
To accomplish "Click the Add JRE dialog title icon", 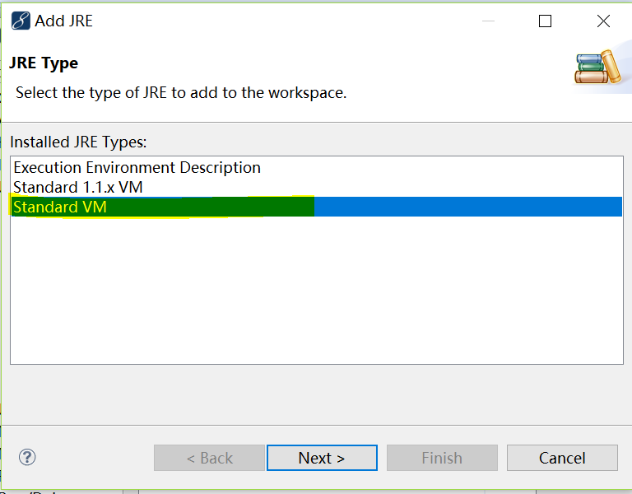I will point(21,21).
